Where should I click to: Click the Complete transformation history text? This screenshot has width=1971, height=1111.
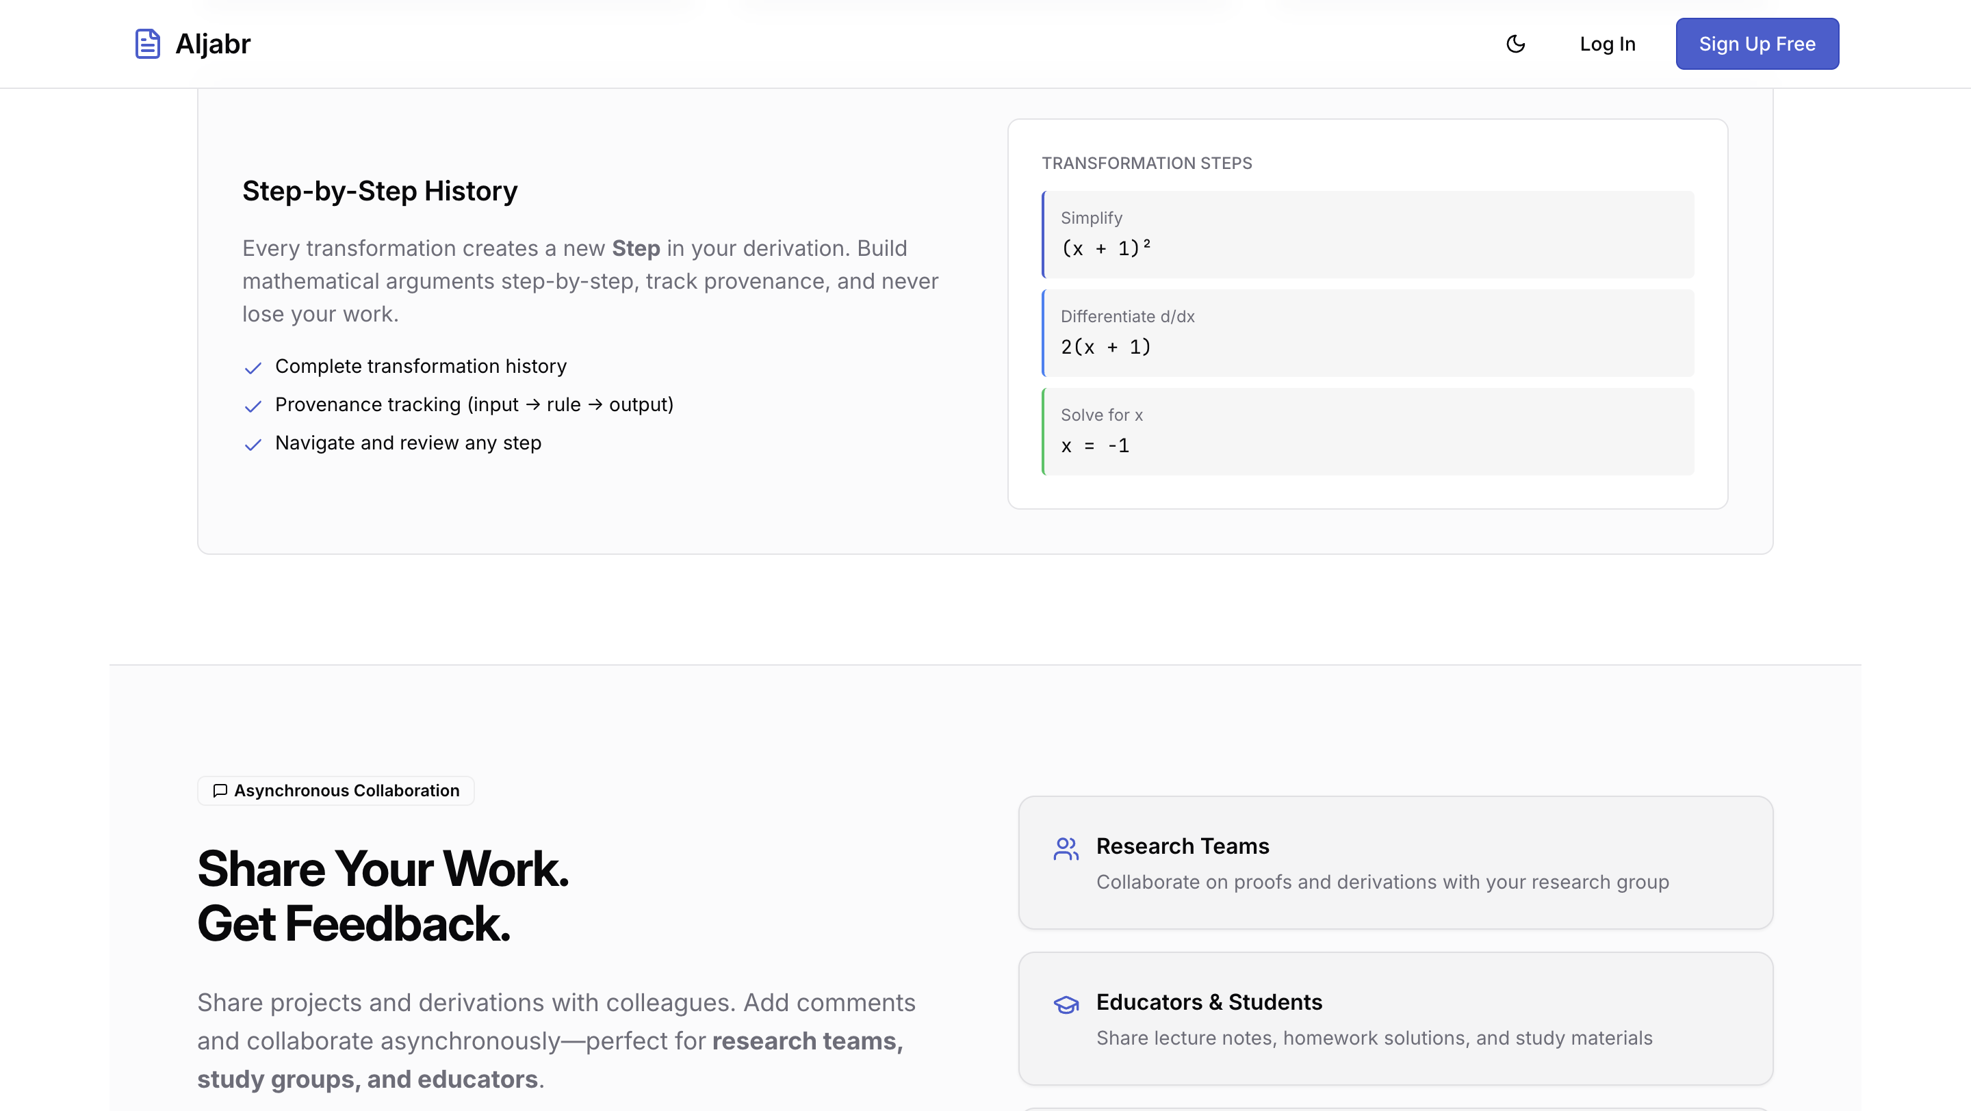[x=421, y=366]
